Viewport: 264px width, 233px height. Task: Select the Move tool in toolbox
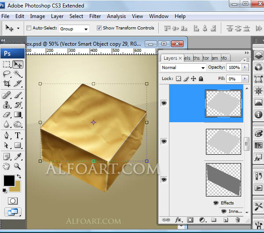click(18, 64)
